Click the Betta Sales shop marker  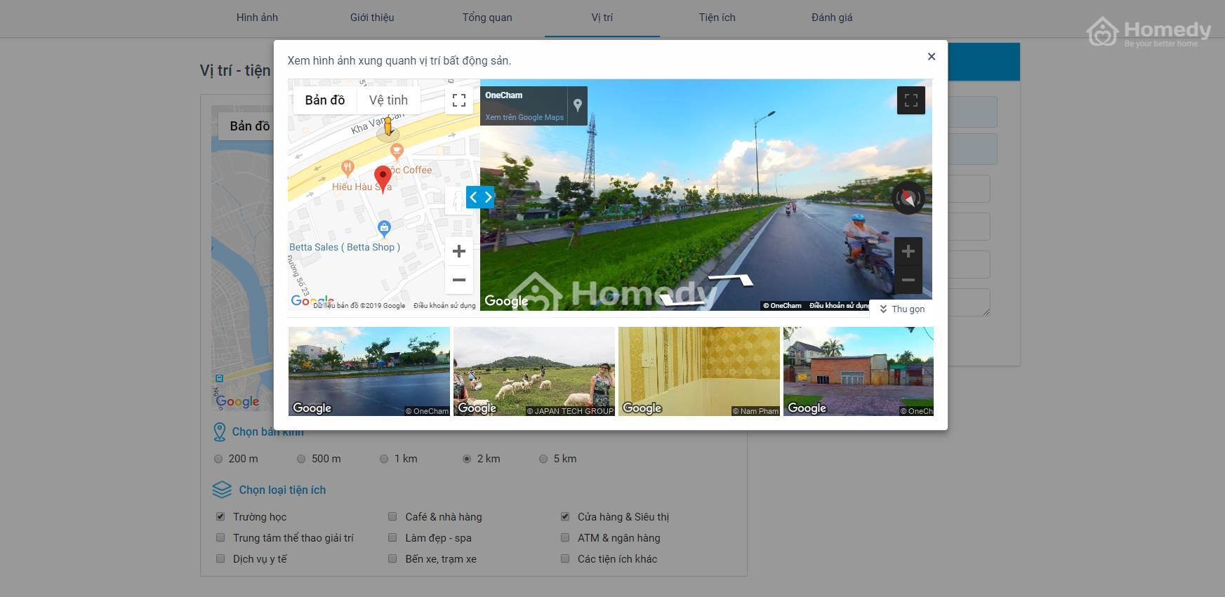point(384,227)
